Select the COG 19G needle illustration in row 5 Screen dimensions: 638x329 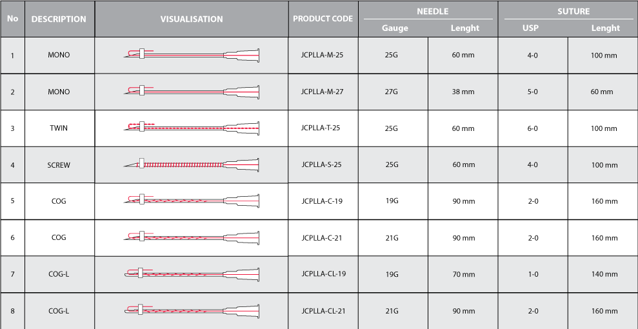(192, 201)
